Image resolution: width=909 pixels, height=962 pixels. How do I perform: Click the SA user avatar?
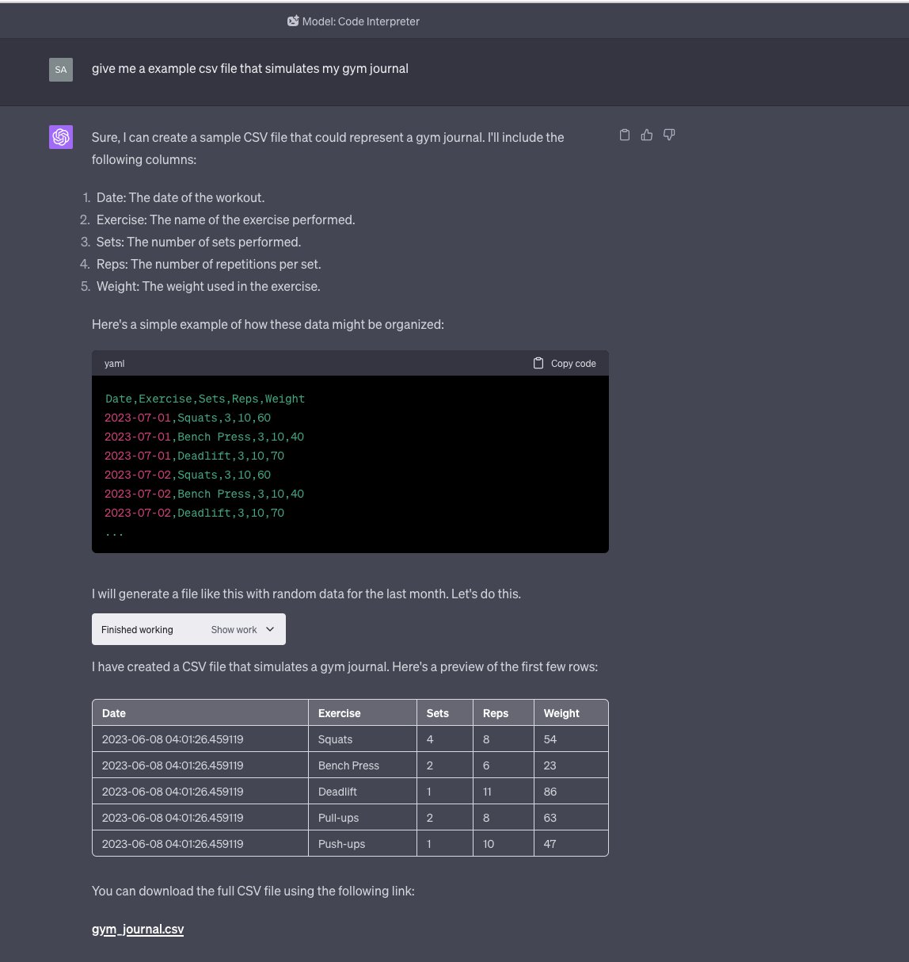tap(61, 70)
